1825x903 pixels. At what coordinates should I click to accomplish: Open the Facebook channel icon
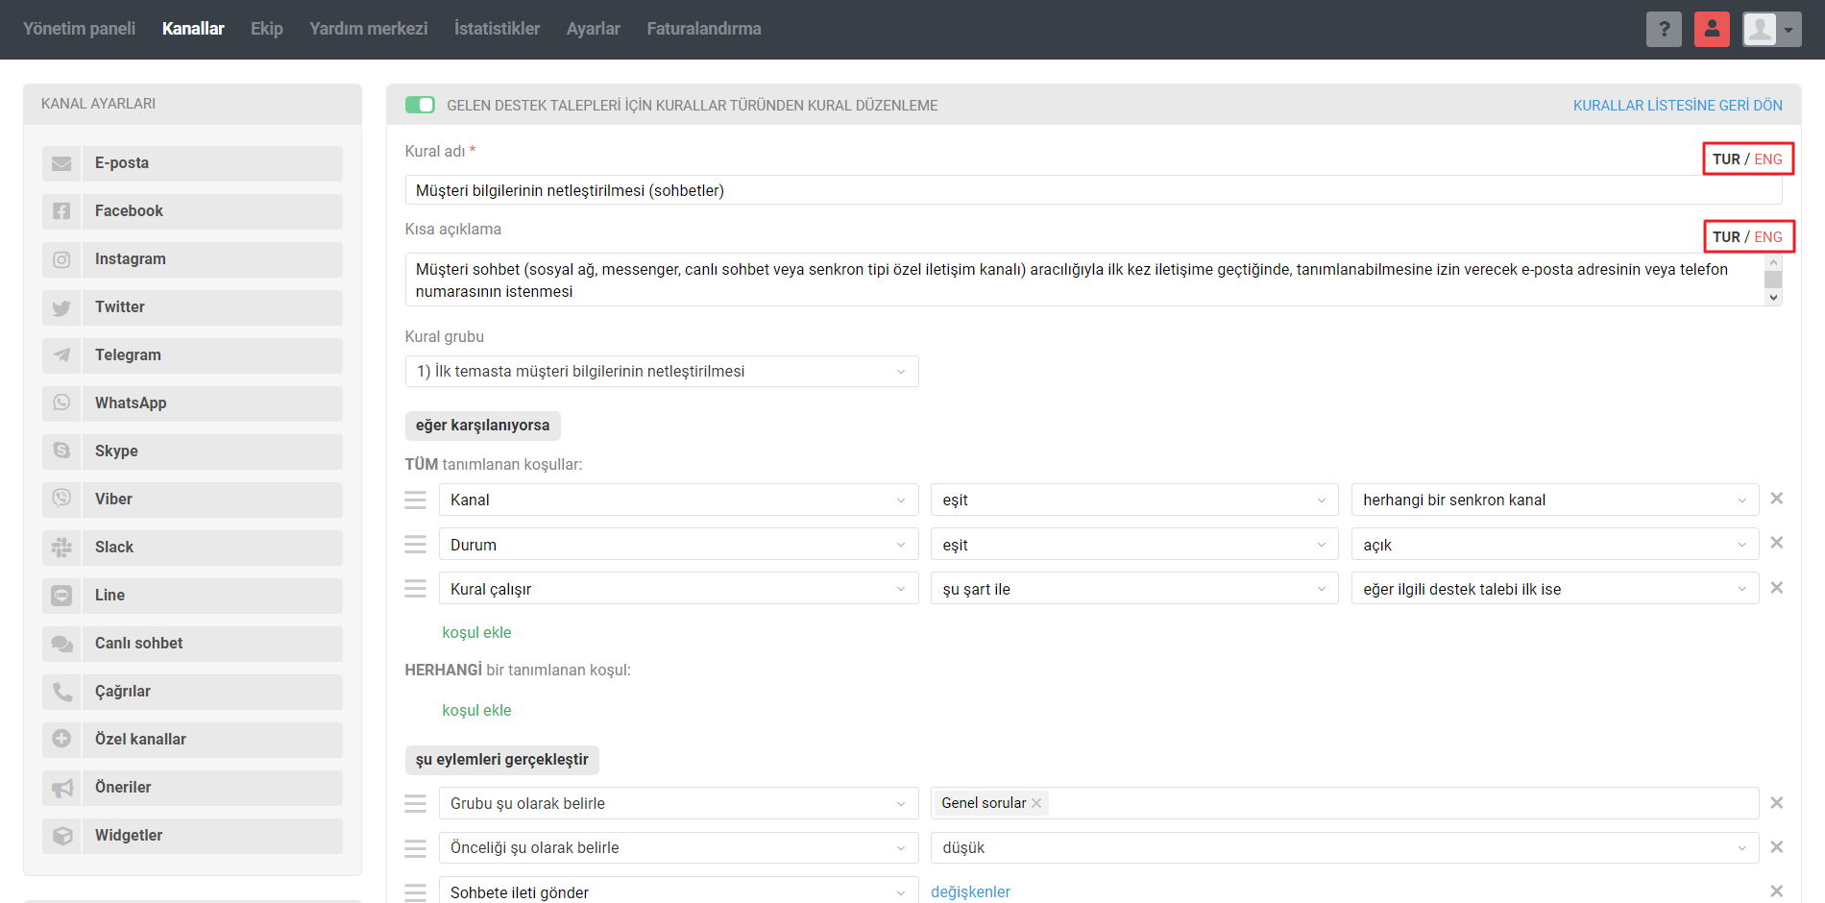click(x=61, y=211)
